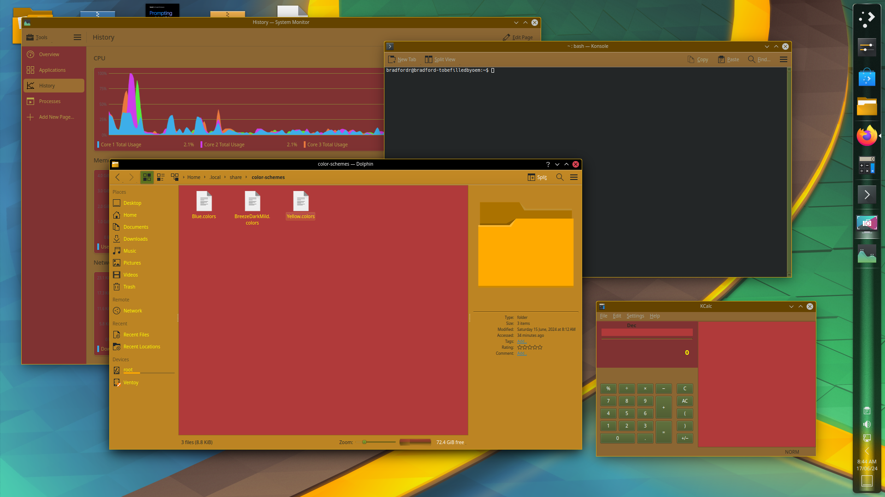Image resolution: width=885 pixels, height=497 pixels.
Task: Launch Firefox from the panel
Action: point(867,136)
